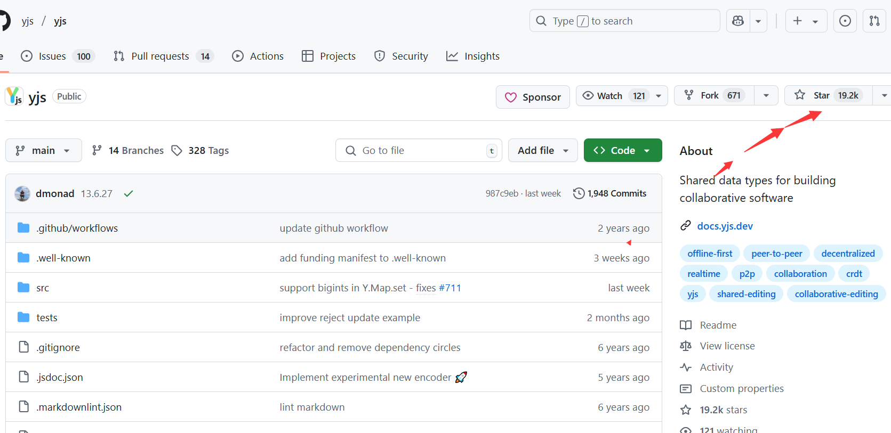Select the shared-editing topic tag

coord(746,294)
